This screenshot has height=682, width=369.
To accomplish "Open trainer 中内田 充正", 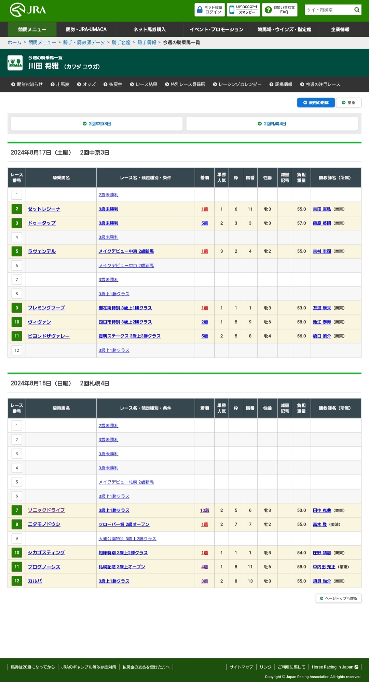I will pyautogui.click(x=324, y=567).
